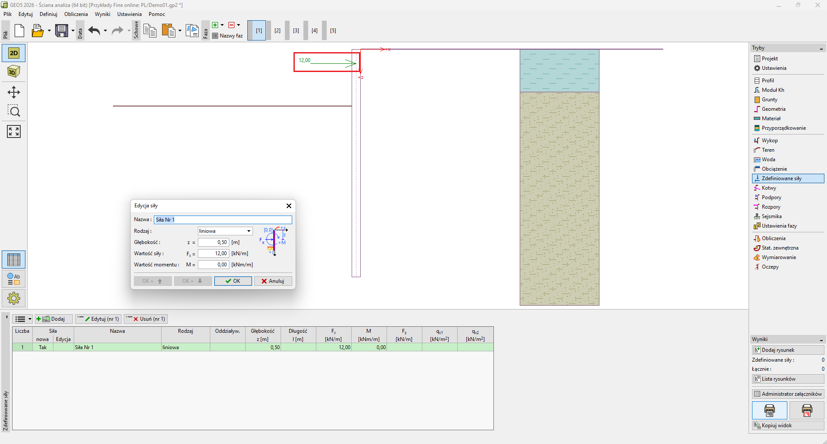Toggle the table display panel button
The image size is (827, 444).
[14, 260]
